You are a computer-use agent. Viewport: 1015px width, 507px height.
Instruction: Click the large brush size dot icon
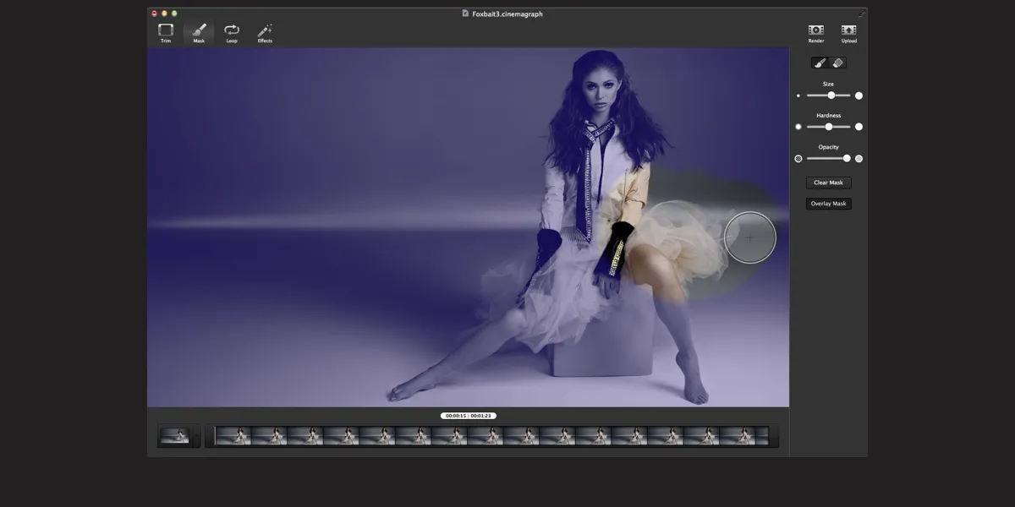[859, 95]
